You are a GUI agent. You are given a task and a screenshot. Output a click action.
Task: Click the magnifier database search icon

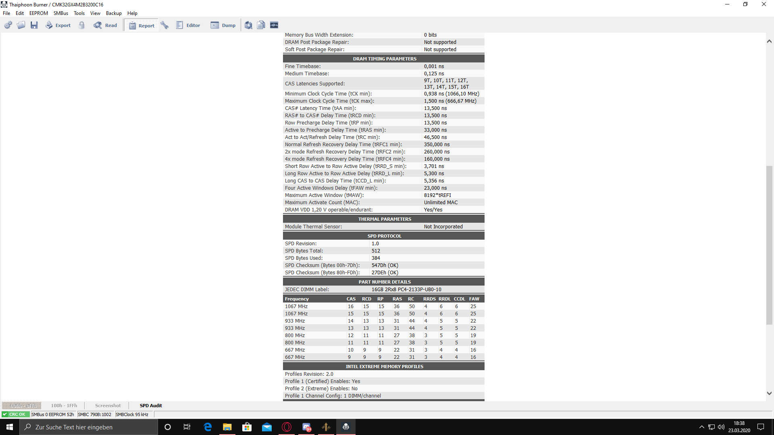[x=248, y=25]
